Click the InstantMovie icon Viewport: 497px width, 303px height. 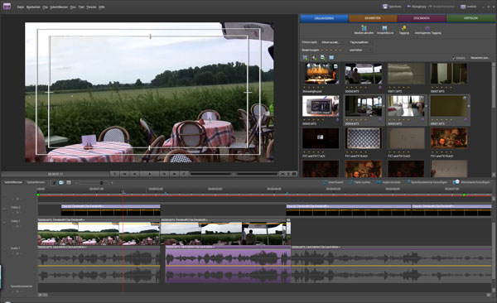[x=385, y=28]
